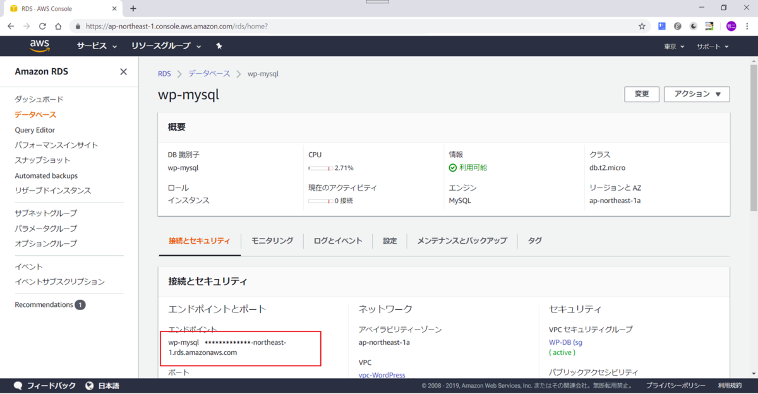Click the CPU usage progress bar
This screenshot has width=758, height=394.
point(319,167)
